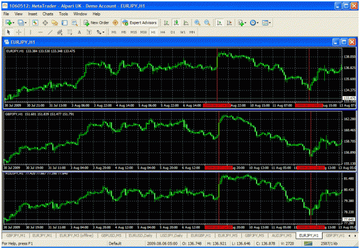Click the New Order button
Image resolution: width=360 pixels, height=248 pixels.
pyautogui.click(x=96, y=22)
